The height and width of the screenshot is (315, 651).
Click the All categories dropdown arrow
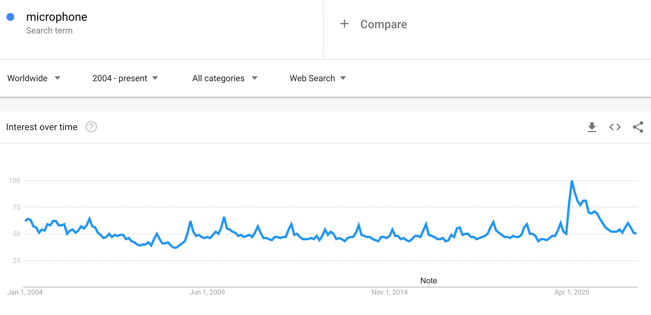click(254, 78)
